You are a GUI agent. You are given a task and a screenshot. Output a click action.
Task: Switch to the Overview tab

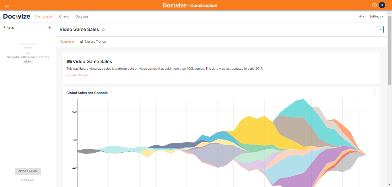[67, 42]
